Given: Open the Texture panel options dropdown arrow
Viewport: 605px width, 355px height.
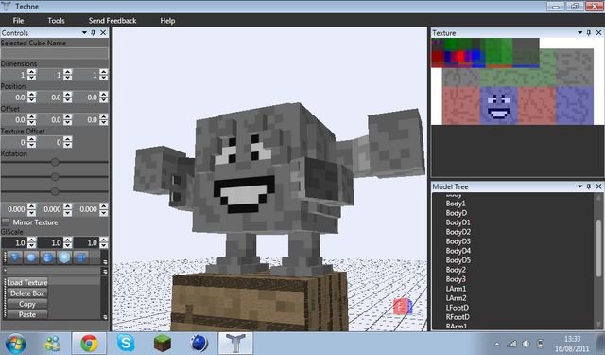Looking at the screenshot, I should [579, 33].
